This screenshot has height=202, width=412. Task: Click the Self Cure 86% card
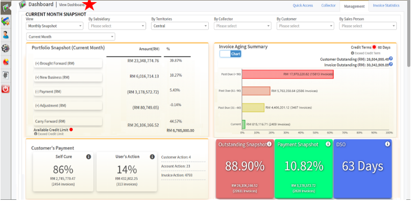coord(63,171)
